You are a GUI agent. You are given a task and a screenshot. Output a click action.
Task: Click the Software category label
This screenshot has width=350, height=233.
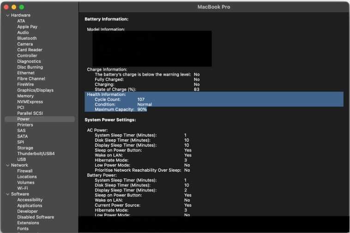click(20, 194)
